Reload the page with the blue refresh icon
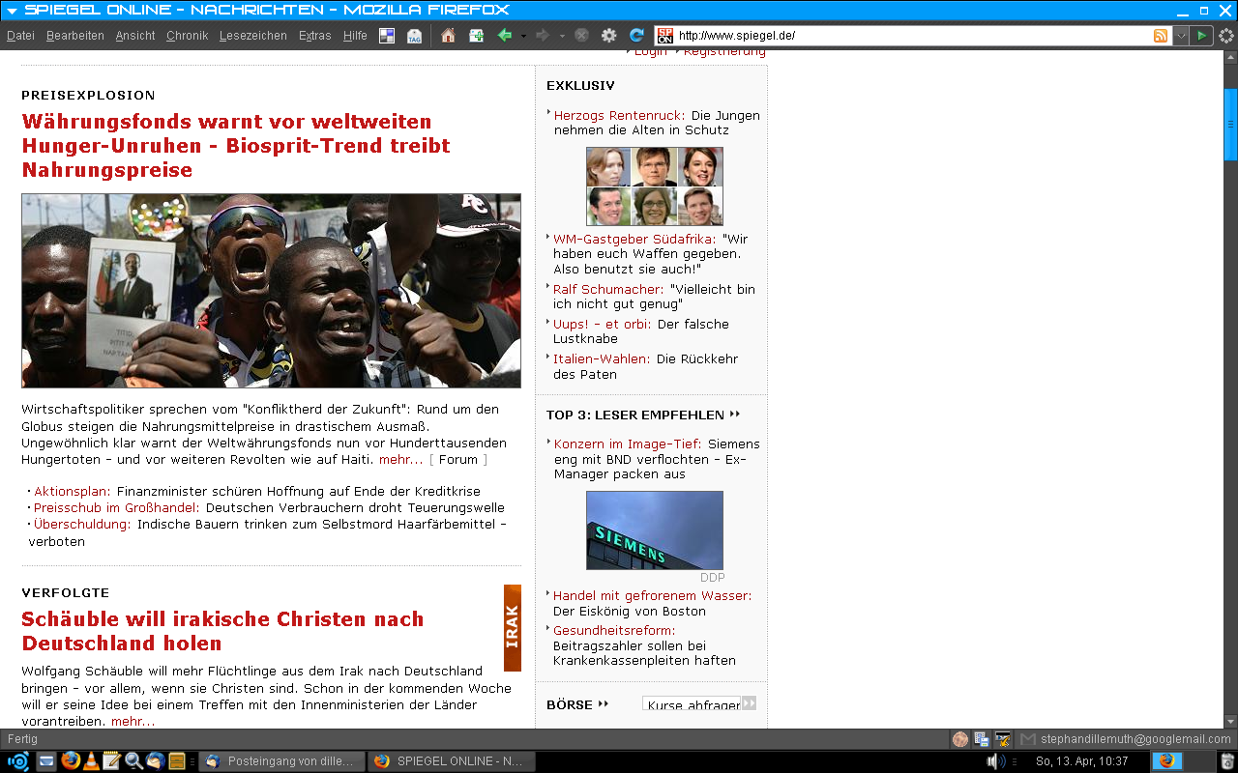This screenshot has width=1238, height=773. (636, 36)
